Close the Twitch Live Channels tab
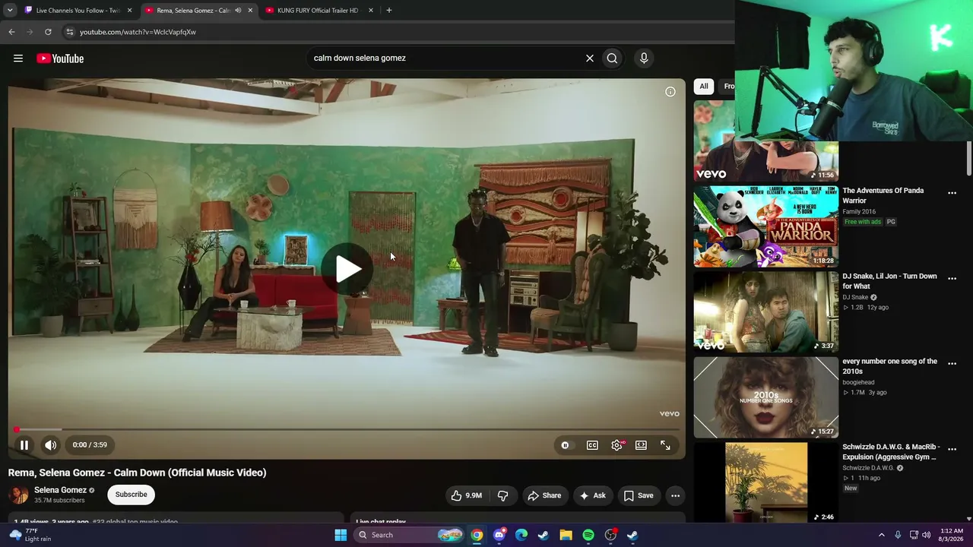 point(129,11)
